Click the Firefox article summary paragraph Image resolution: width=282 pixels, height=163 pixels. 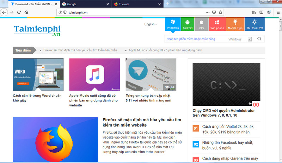[x=142, y=142]
